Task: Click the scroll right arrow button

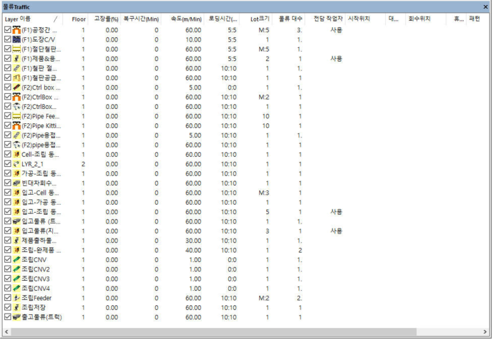Action: [485, 331]
